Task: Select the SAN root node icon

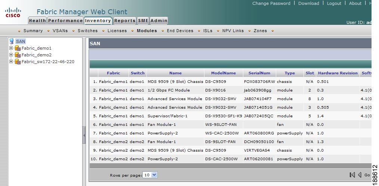Action: click(x=11, y=41)
